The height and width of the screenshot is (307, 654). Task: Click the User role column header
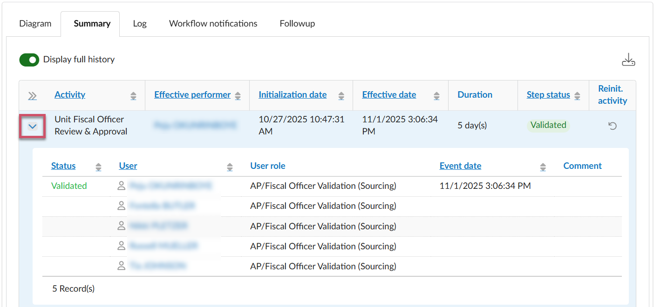click(268, 166)
